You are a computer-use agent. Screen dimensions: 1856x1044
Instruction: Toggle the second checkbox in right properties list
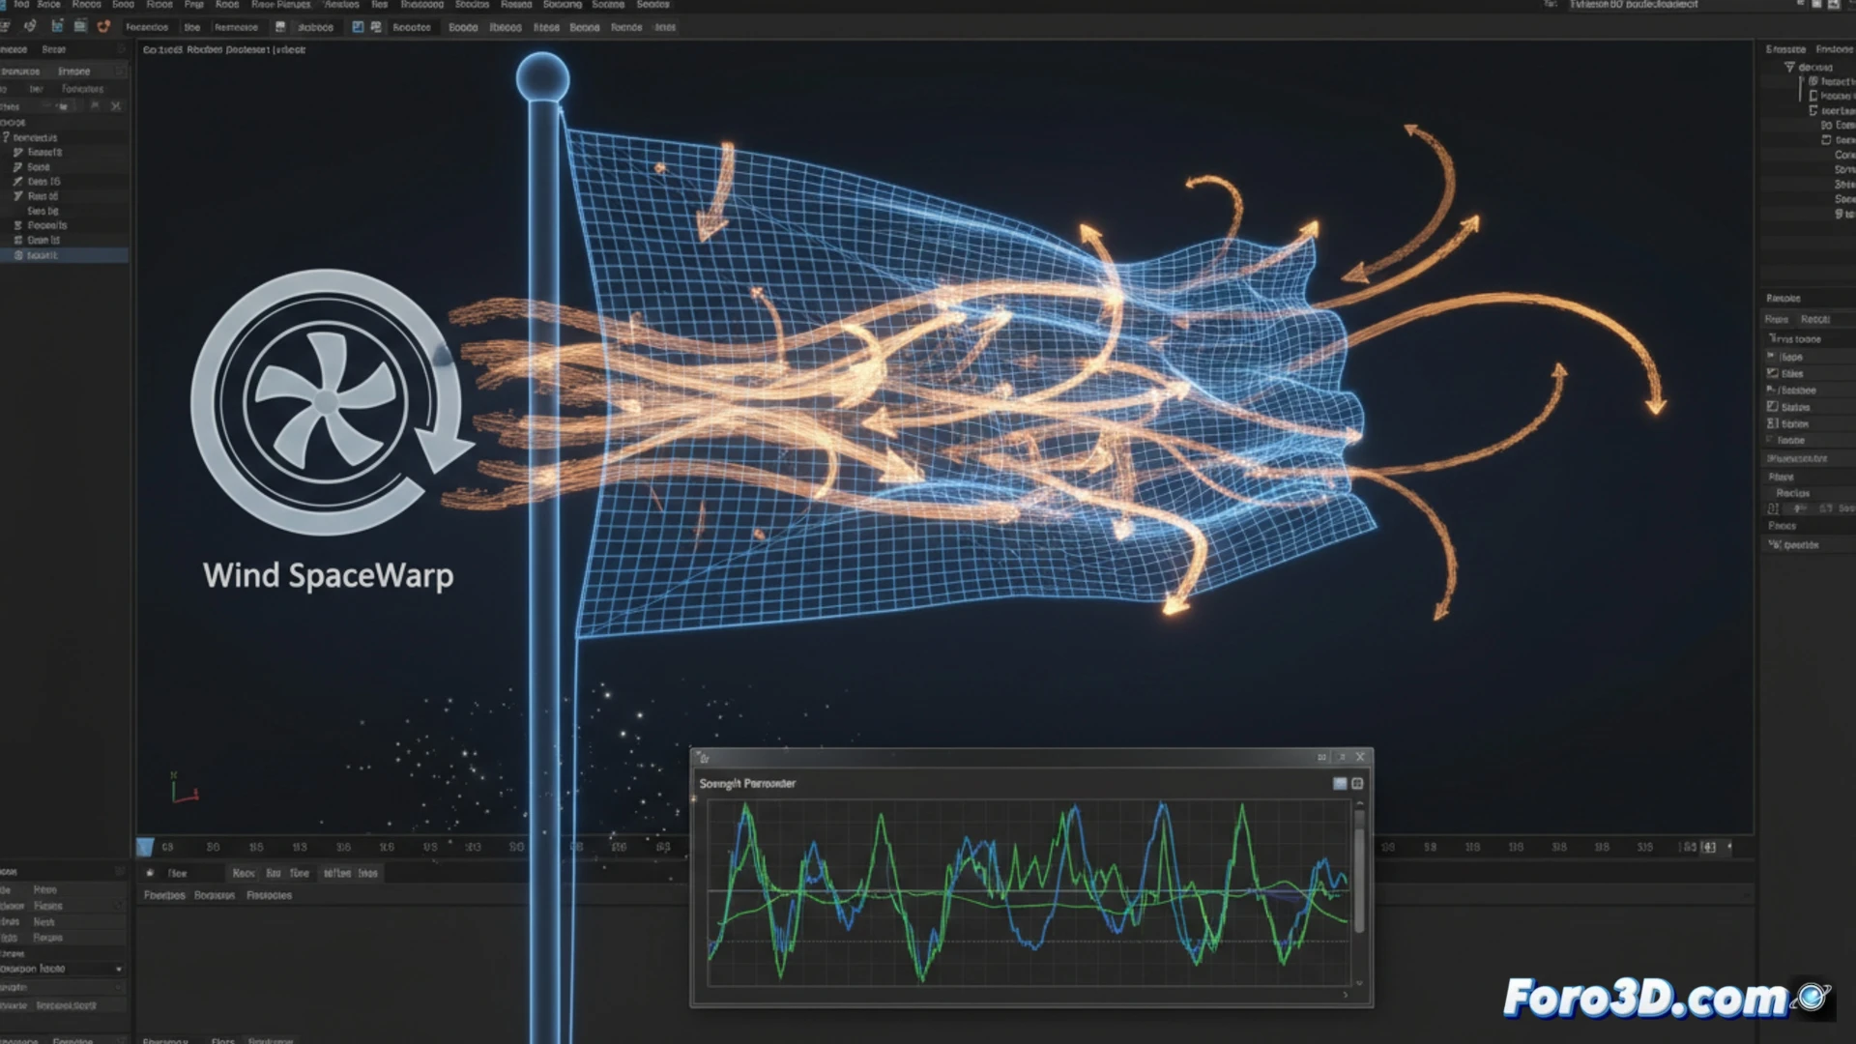(1772, 373)
